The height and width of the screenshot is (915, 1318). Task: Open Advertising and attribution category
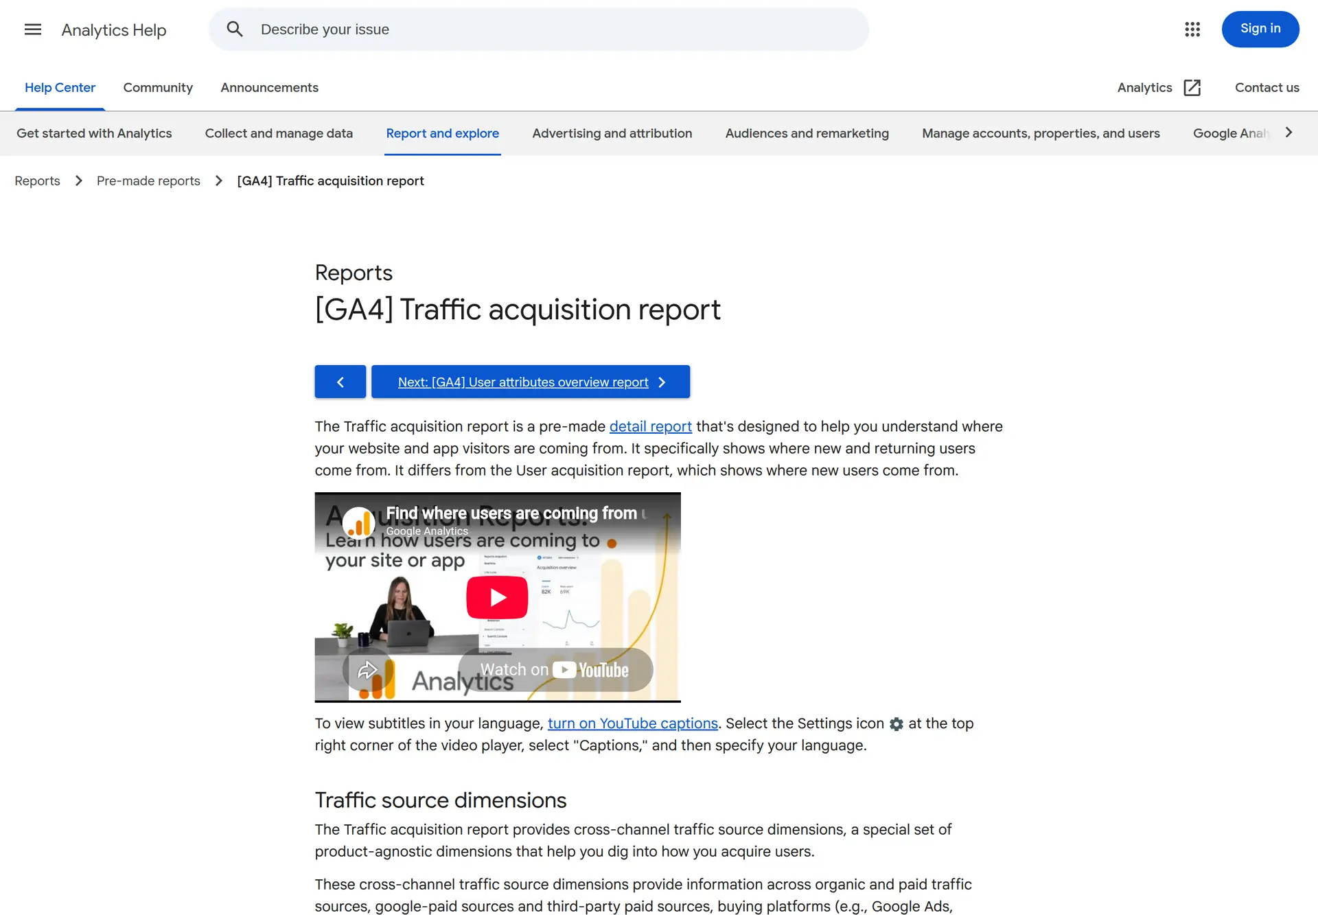pyautogui.click(x=612, y=133)
